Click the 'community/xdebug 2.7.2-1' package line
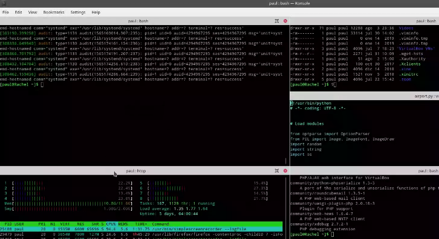The image size is (439, 239). (319, 224)
